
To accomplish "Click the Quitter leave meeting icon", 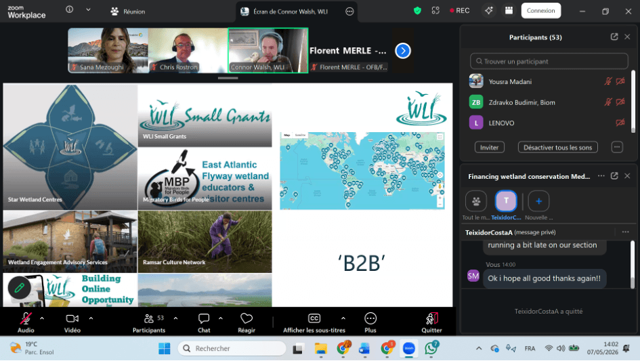I will pos(431,318).
